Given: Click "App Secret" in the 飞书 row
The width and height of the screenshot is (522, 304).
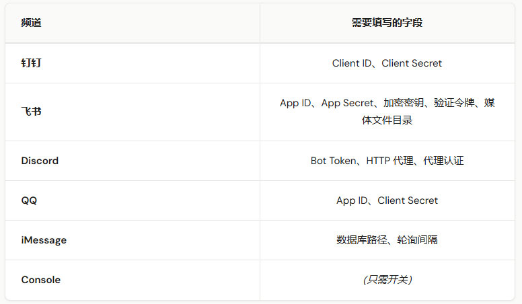Looking at the screenshot, I should 347,103.
